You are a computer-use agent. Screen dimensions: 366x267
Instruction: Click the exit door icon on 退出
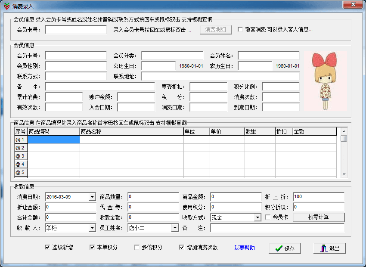(324, 248)
